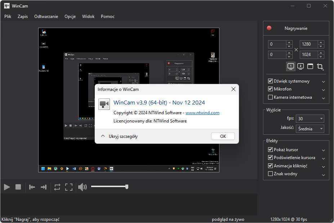Click the WinCam title bar app icon
Viewport: 334px width, 223px height.
6,6
